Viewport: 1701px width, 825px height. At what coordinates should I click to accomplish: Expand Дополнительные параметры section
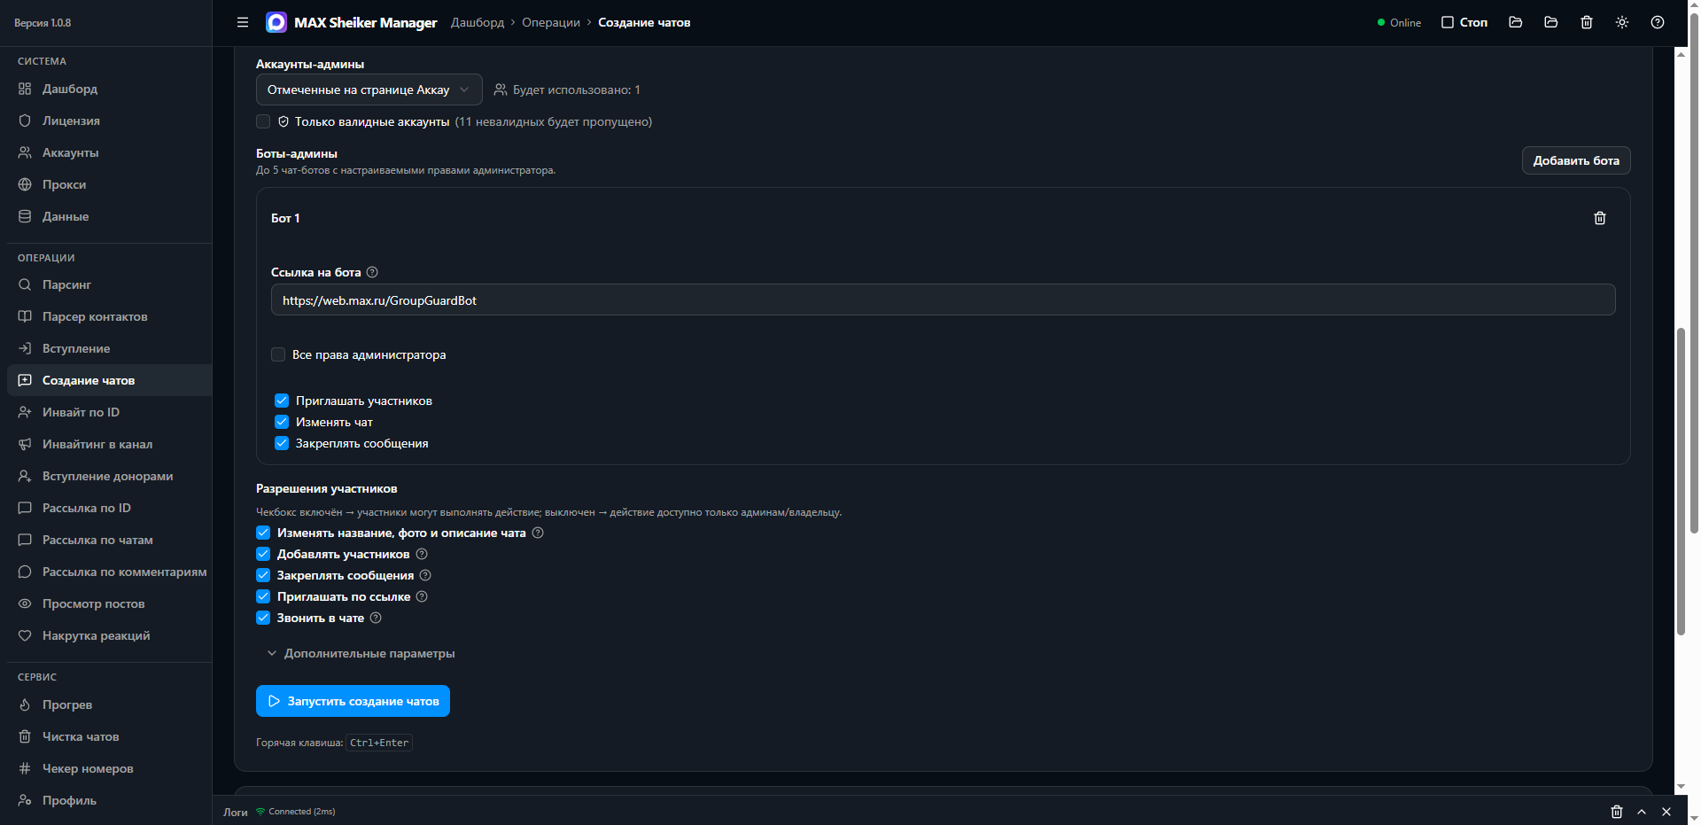(x=361, y=653)
